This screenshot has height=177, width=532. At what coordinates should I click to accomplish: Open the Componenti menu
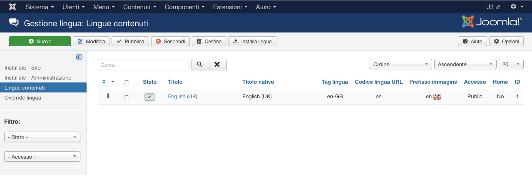pos(184,7)
